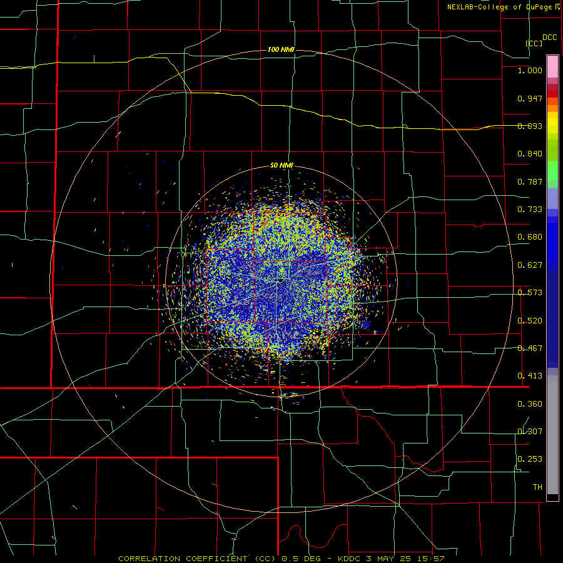Click the 100 NMI range ring label
Viewport: 563px width, 563px height.
[x=281, y=49]
